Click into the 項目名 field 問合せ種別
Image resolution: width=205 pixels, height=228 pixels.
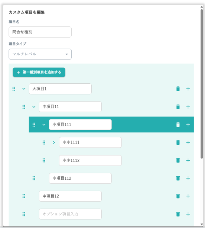[40, 32]
